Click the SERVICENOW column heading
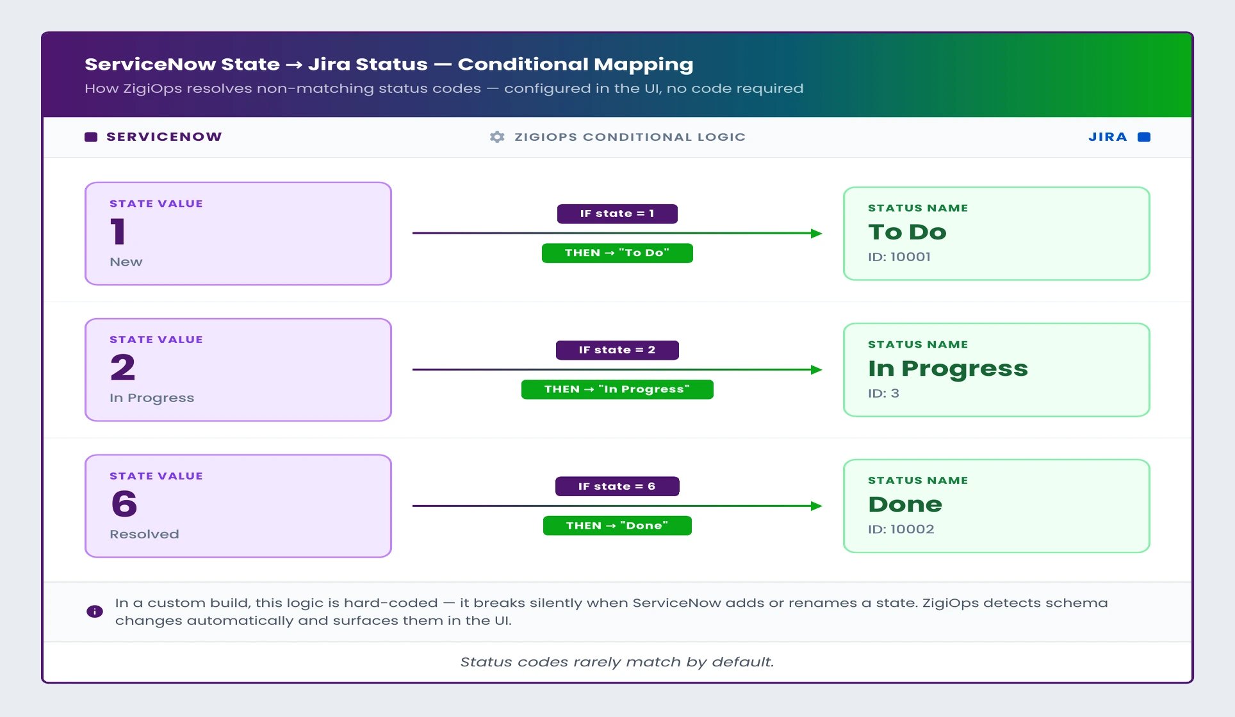The height and width of the screenshot is (717, 1235). tap(164, 137)
